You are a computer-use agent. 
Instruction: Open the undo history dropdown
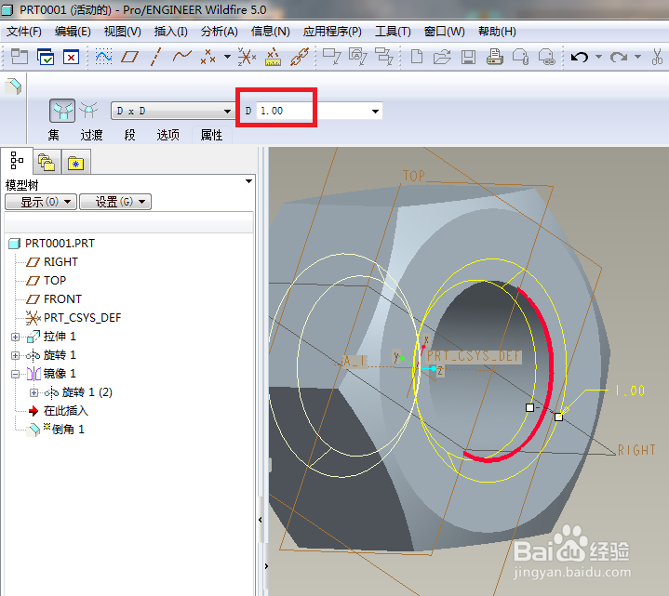(599, 57)
